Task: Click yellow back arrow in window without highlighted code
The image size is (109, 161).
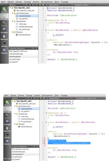Action: pyautogui.click(x=40, y=5)
